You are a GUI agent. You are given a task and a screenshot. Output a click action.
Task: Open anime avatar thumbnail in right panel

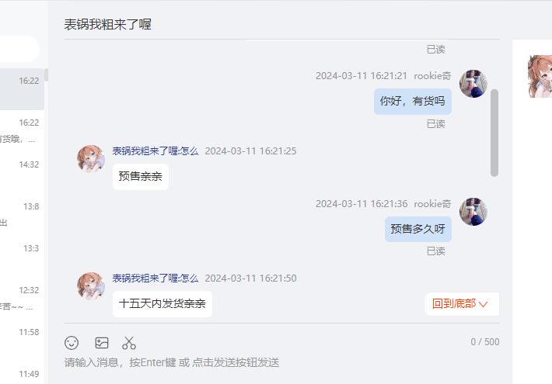pyautogui.click(x=540, y=76)
